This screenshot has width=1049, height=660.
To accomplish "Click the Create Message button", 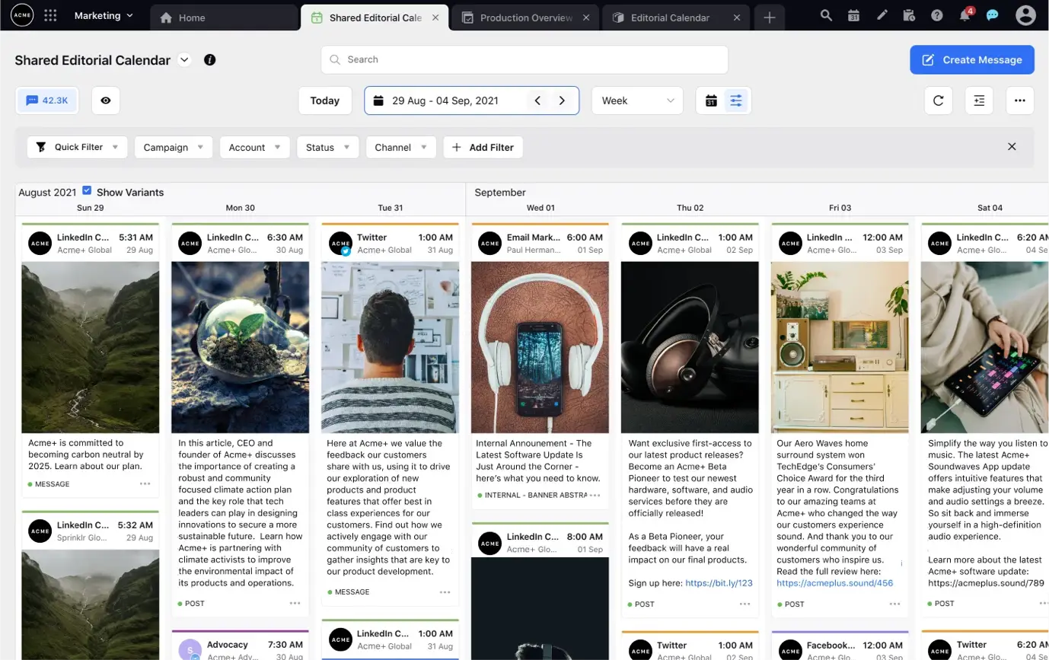I will coord(972,59).
